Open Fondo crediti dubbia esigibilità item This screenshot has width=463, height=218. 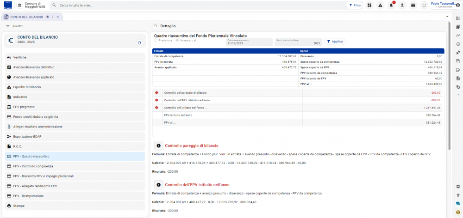tap(75, 117)
